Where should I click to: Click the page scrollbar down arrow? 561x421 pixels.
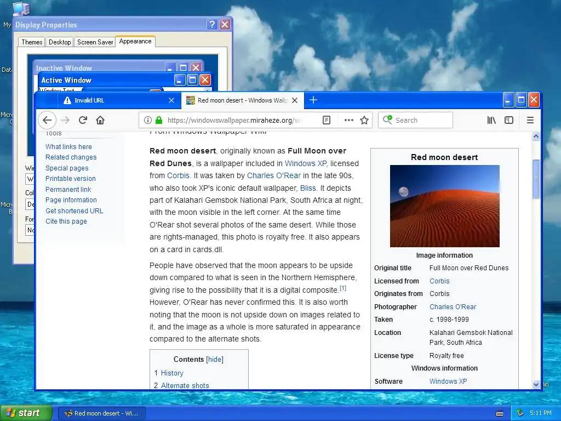536,384
